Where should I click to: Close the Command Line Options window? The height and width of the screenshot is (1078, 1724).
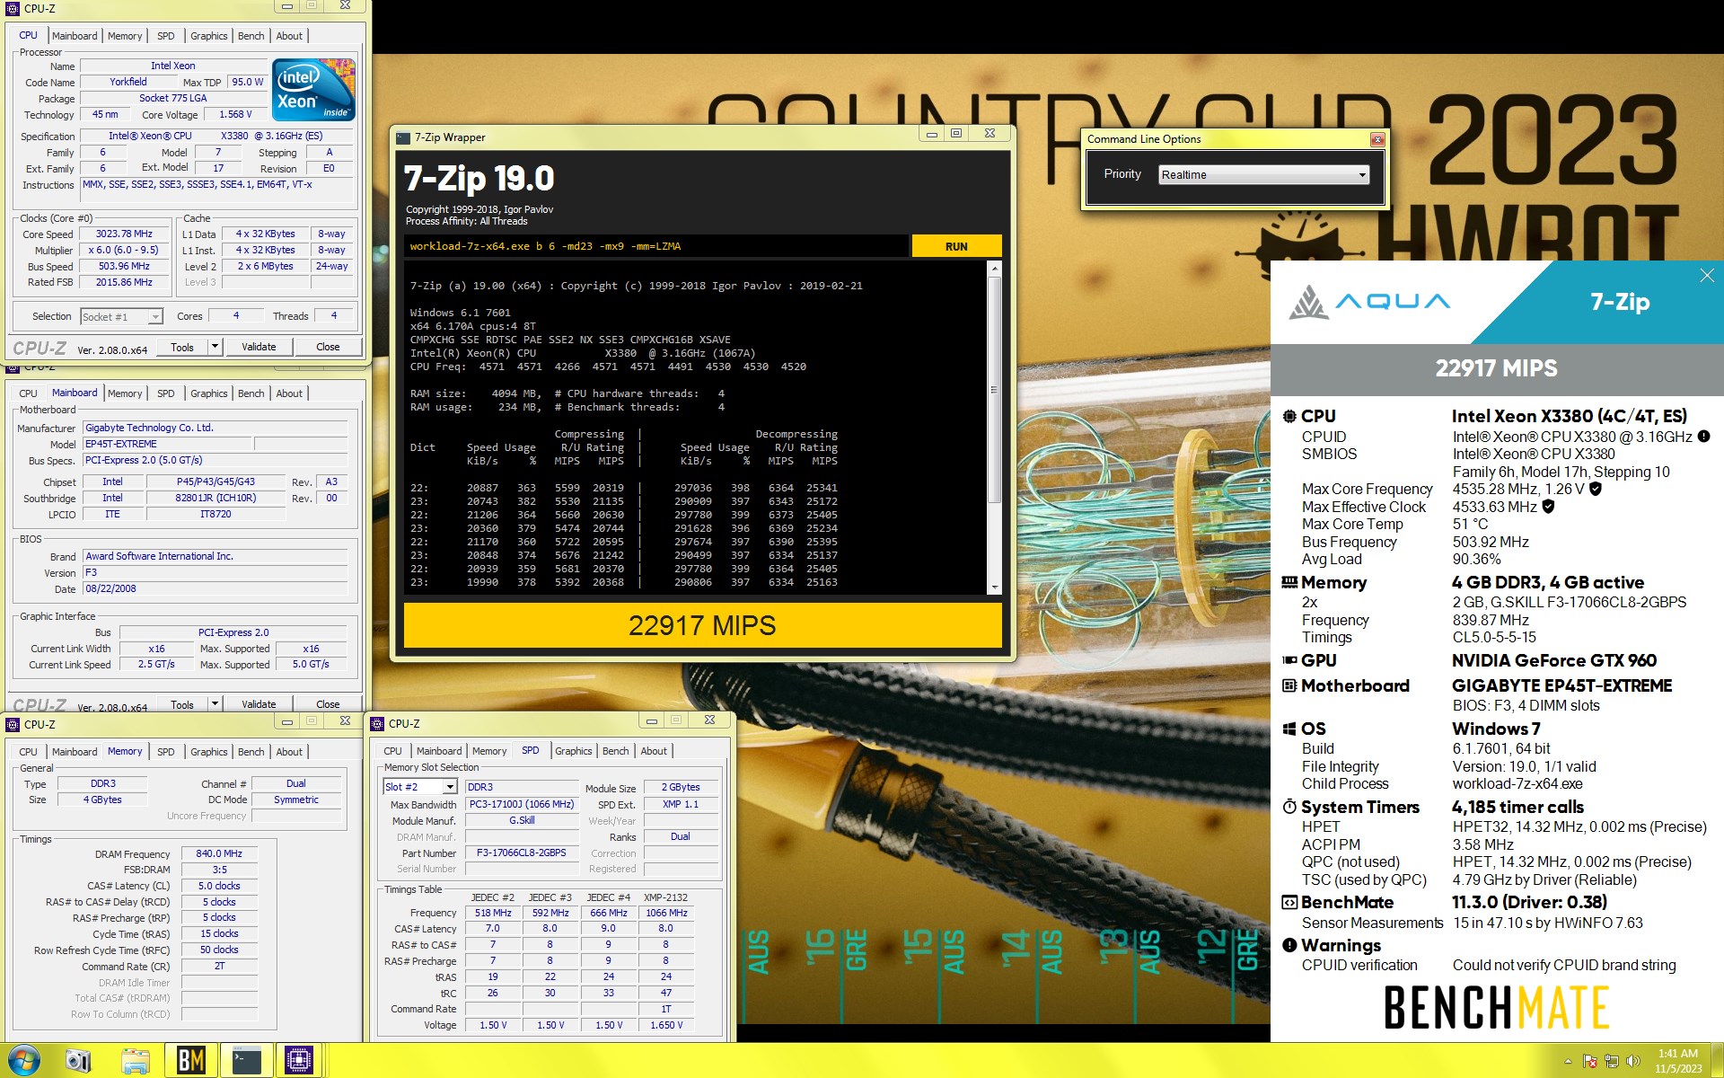click(1377, 139)
